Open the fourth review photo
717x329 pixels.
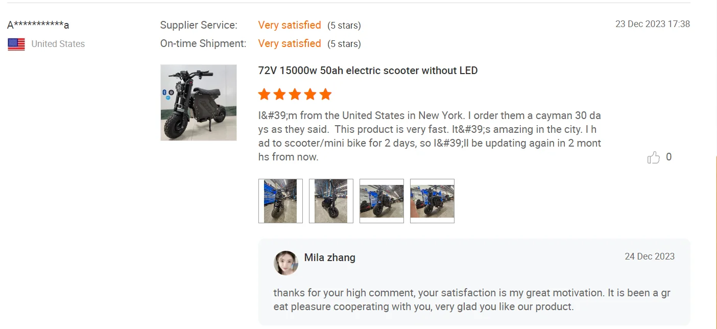click(x=432, y=201)
